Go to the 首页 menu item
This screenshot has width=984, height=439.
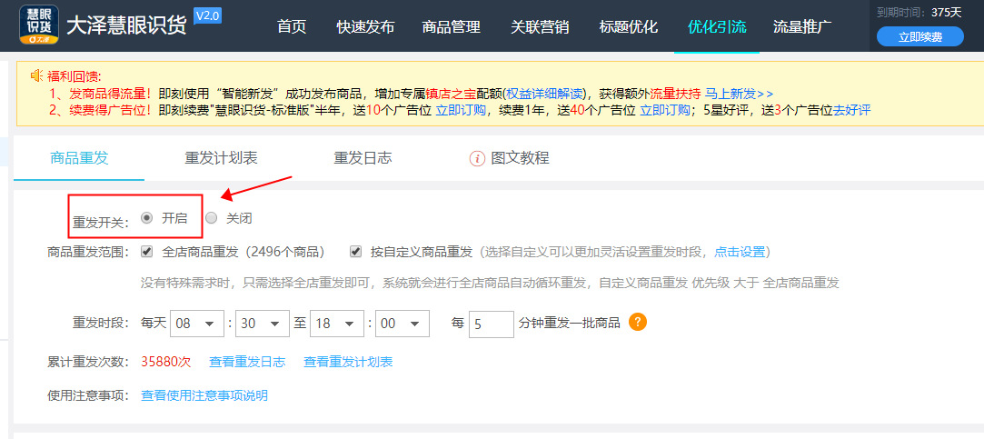coord(292,27)
